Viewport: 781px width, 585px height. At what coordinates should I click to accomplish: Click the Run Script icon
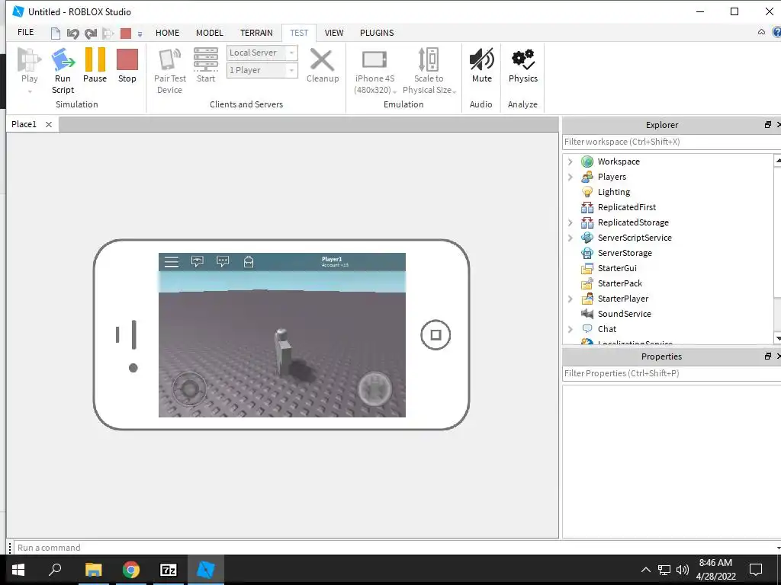(63, 59)
